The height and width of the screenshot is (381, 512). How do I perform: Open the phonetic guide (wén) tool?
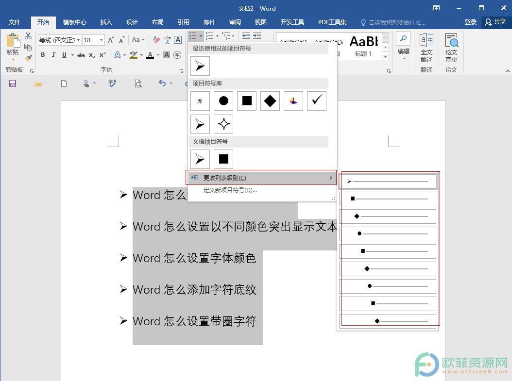coord(167,40)
